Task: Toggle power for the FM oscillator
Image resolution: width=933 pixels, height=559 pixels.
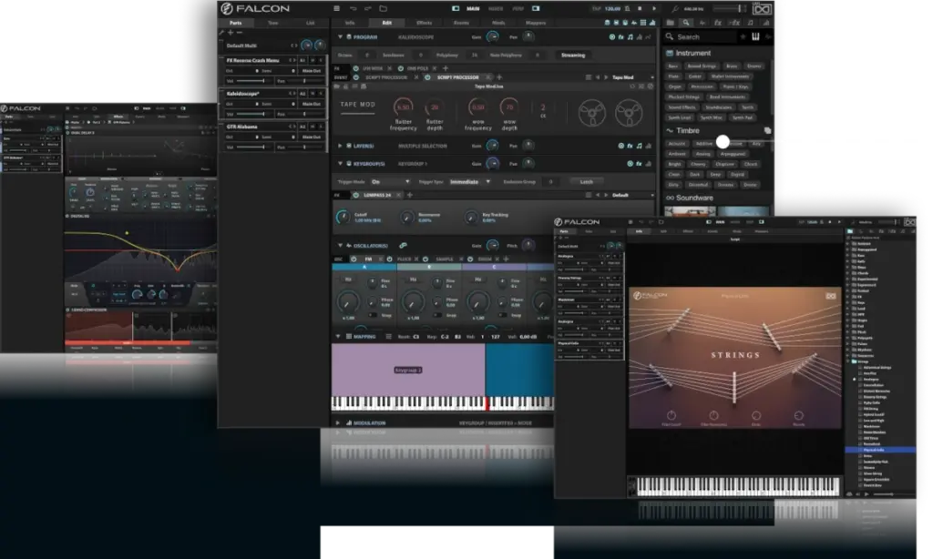Action: [353, 259]
